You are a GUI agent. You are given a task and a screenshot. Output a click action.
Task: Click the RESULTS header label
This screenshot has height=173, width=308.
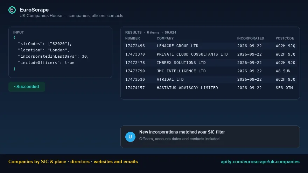click(x=133, y=33)
